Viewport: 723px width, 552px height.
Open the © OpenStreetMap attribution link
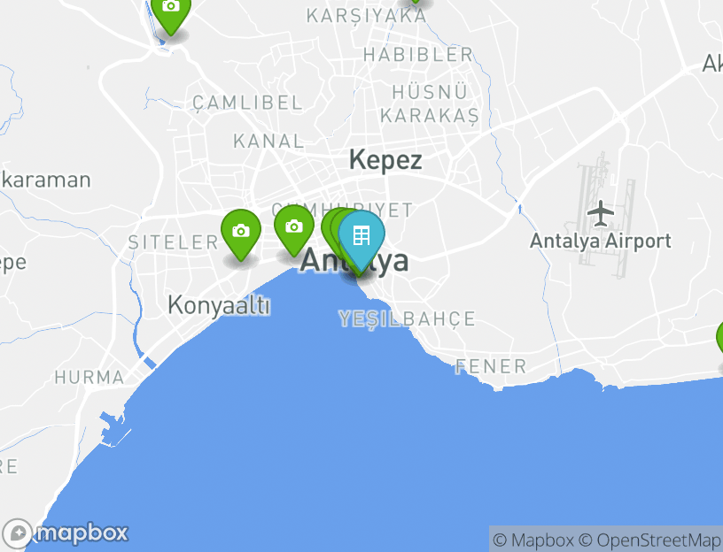click(650, 540)
